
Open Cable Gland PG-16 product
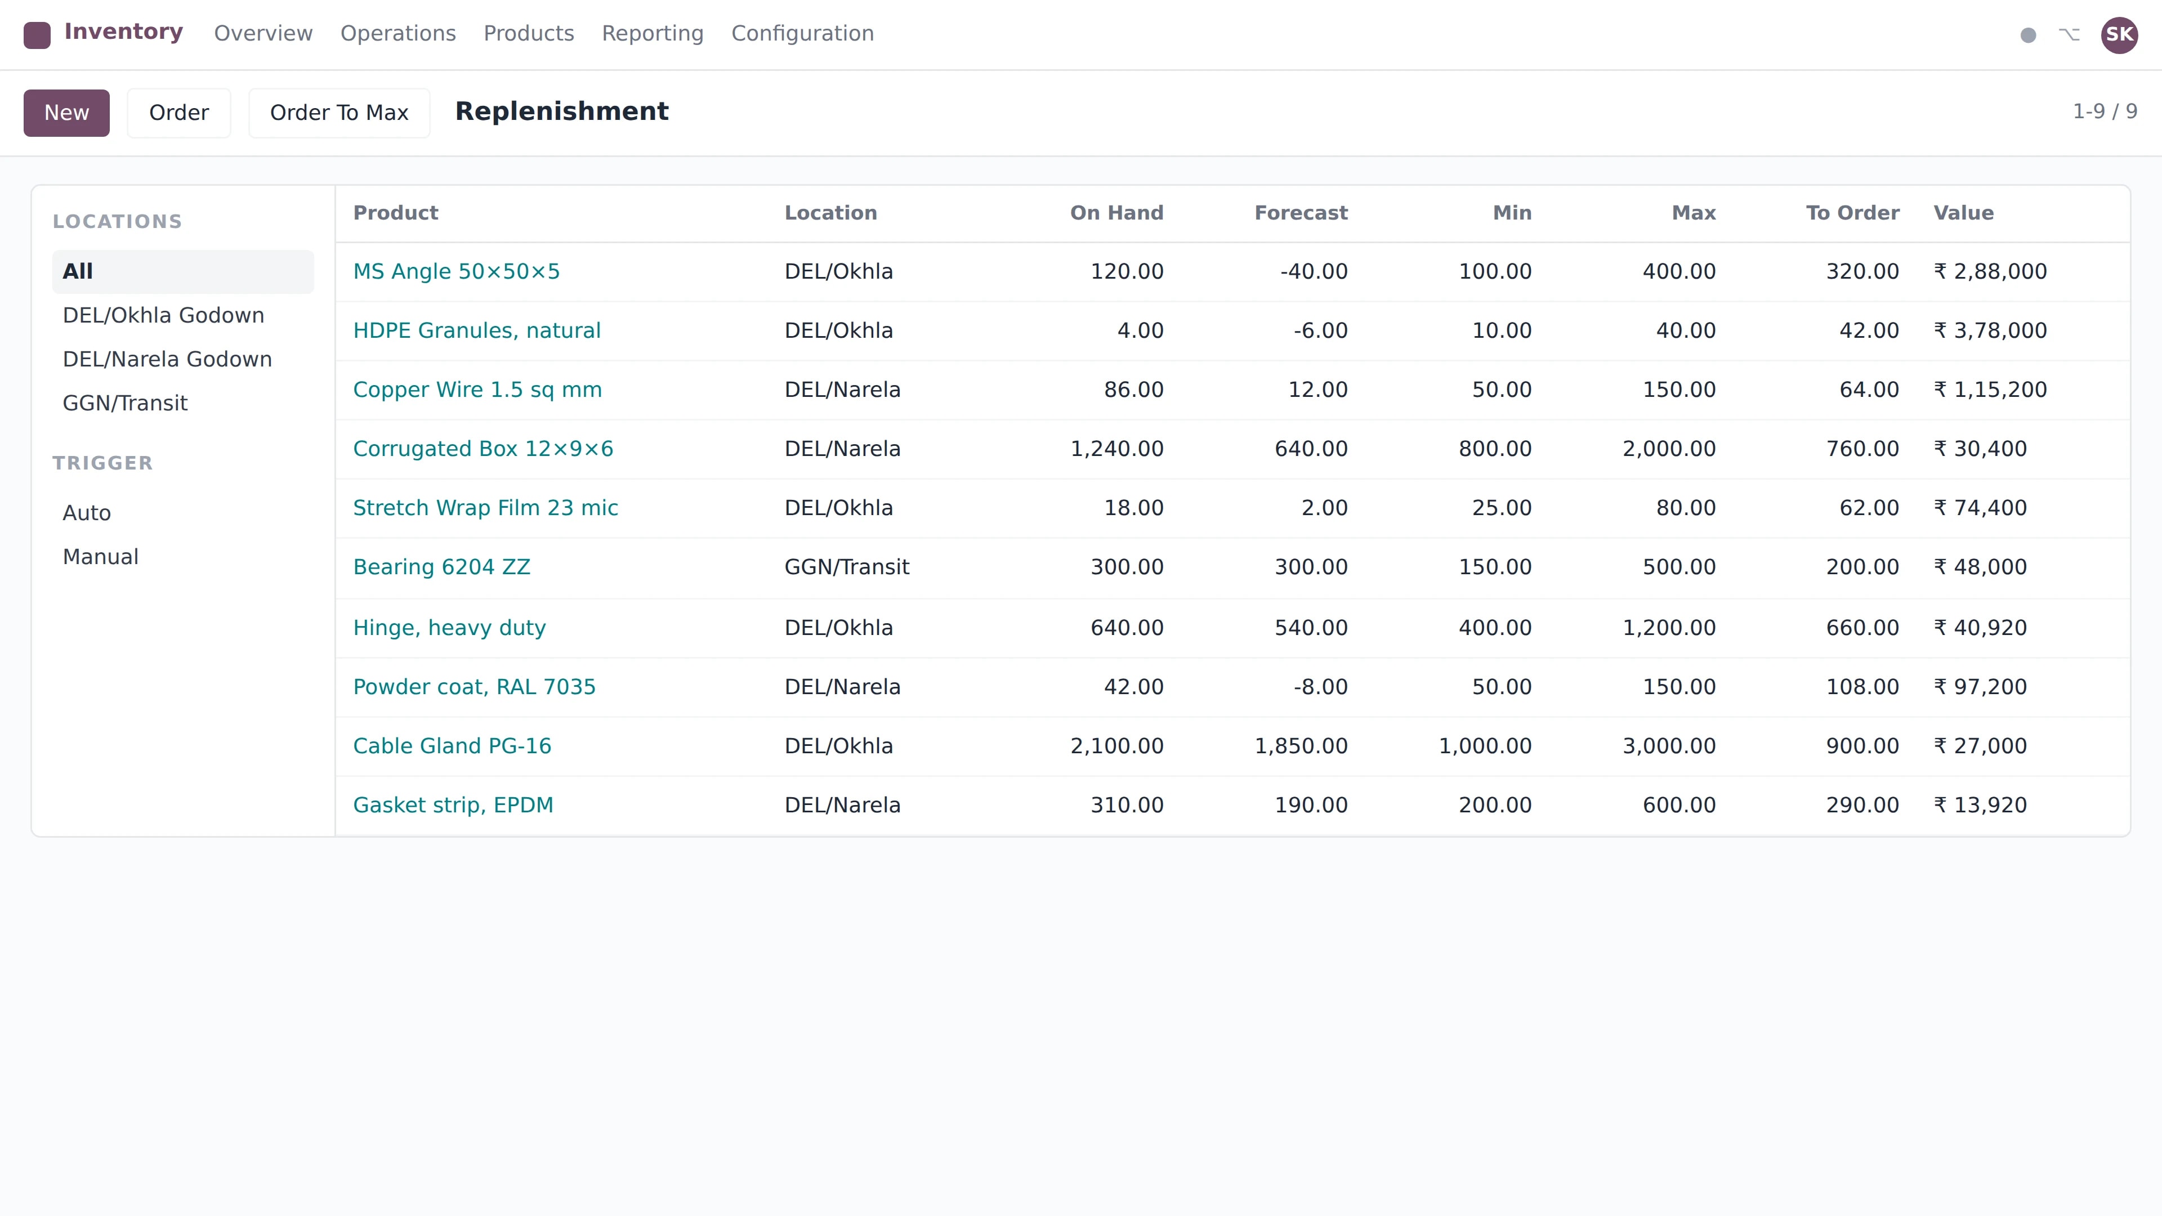point(452,746)
